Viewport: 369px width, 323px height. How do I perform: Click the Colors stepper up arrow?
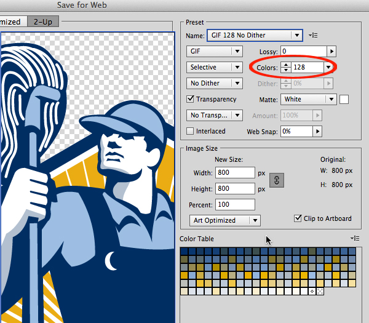pos(286,65)
